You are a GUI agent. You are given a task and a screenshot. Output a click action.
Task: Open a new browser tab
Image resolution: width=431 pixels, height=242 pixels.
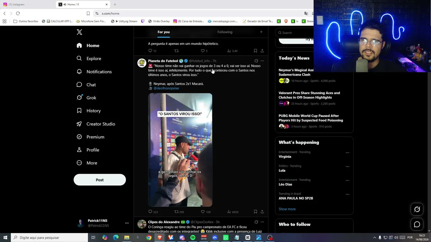point(115,4)
